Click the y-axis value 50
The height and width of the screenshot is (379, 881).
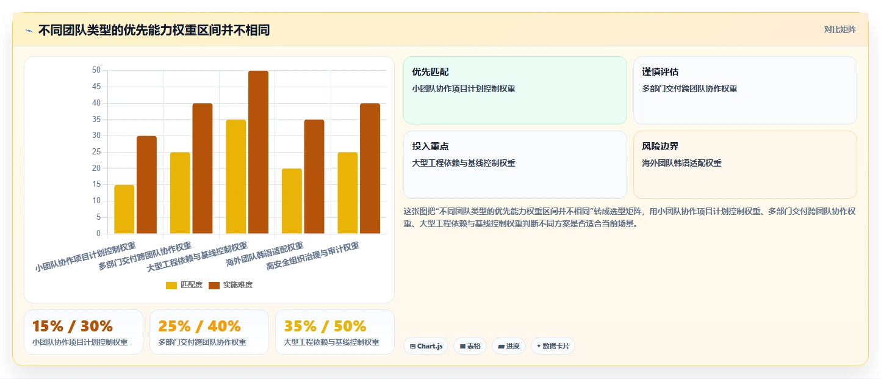click(x=96, y=70)
